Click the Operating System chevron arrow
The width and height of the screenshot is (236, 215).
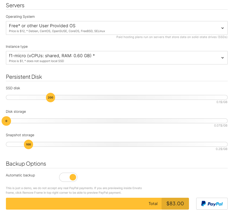[223, 28]
